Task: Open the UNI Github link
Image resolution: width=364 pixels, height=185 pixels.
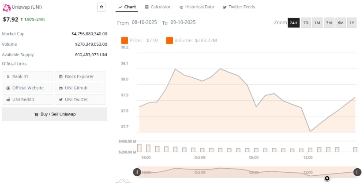Action: pos(80,88)
